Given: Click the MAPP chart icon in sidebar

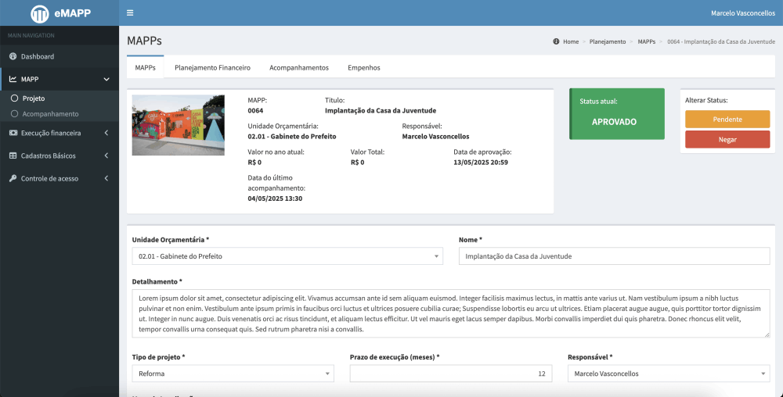Looking at the screenshot, I should (13, 79).
